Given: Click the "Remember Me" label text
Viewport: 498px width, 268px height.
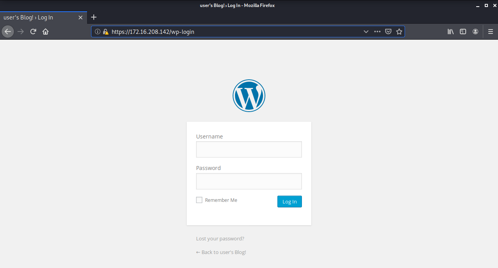Looking at the screenshot, I should 221,200.
